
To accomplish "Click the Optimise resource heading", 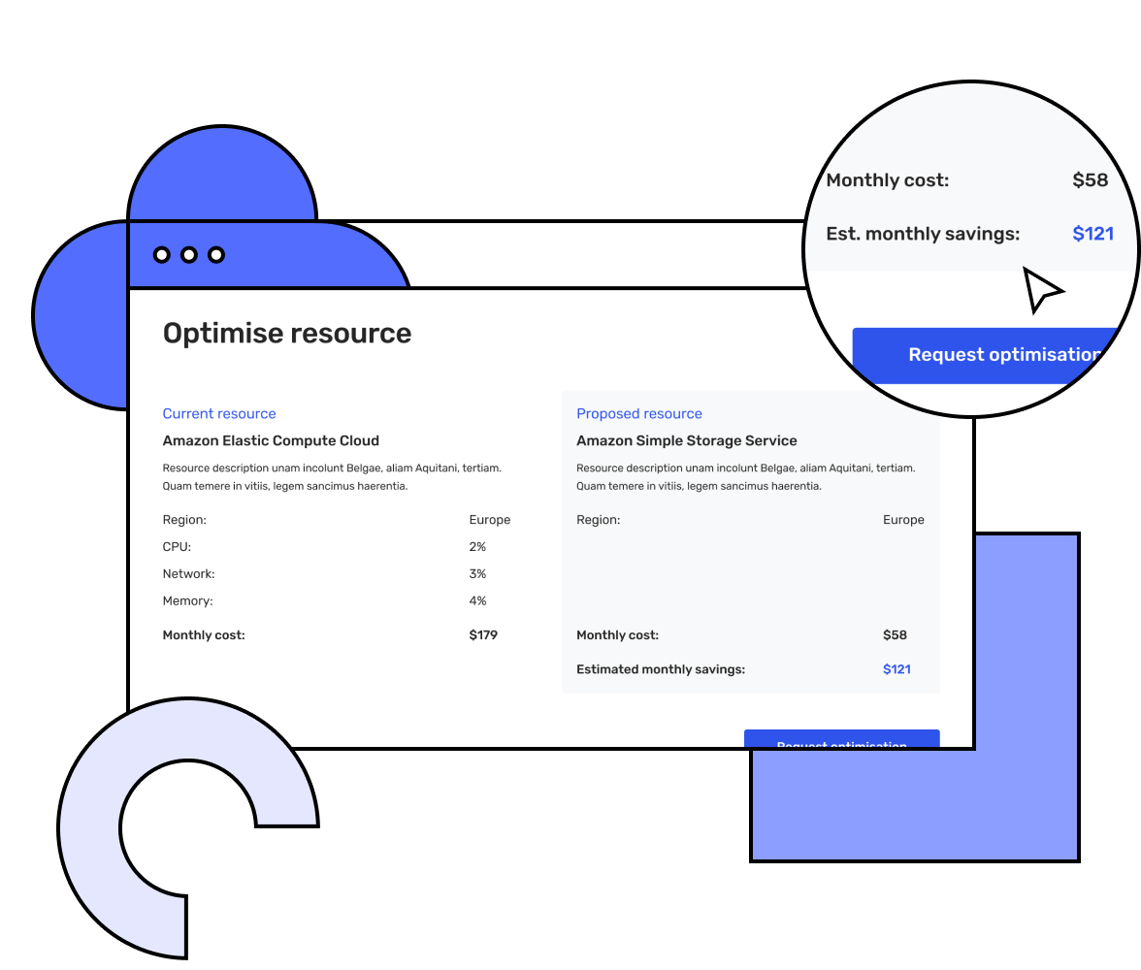I will (287, 334).
